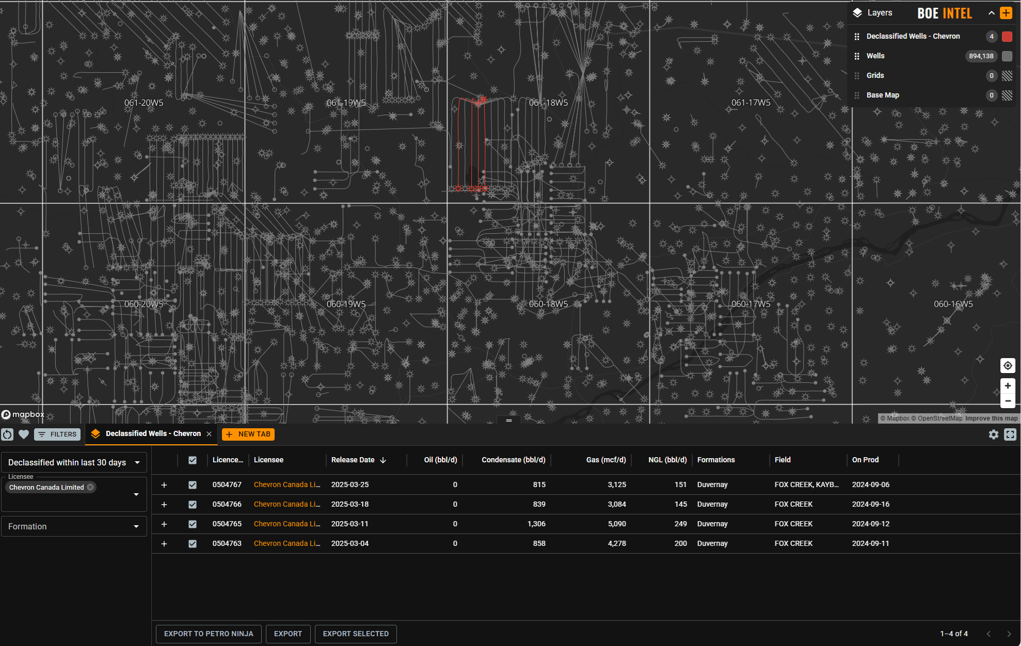Click EXPORT TO PETRO NINJA button
Screen dimensions: 1021x646
click(209, 634)
